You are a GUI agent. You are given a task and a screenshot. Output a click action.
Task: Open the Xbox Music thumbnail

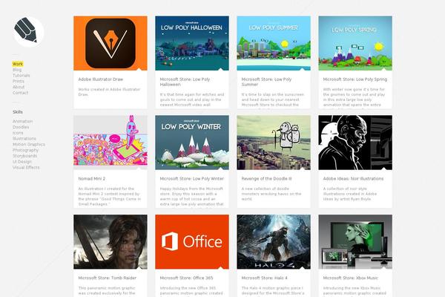click(x=355, y=242)
